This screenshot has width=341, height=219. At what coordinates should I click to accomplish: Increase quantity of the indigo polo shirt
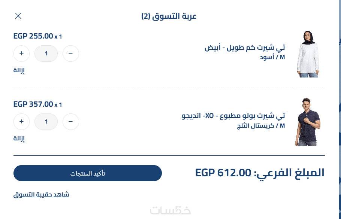point(21,122)
